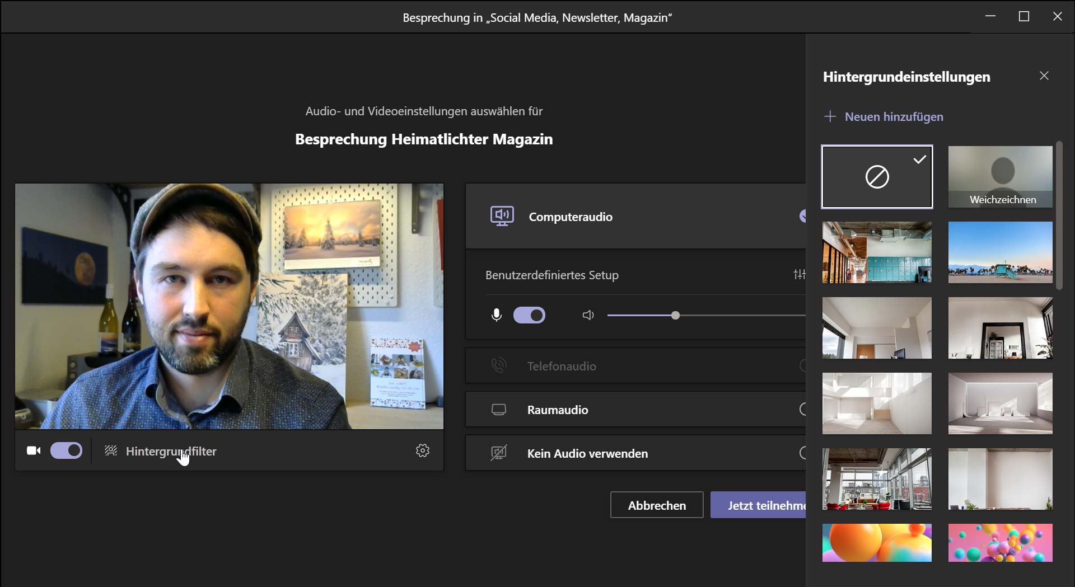The height and width of the screenshot is (587, 1075).
Task: Click the camera icon below video preview
Action: tap(34, 451)
